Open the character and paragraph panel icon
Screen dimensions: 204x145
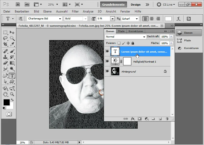(189, 19)
